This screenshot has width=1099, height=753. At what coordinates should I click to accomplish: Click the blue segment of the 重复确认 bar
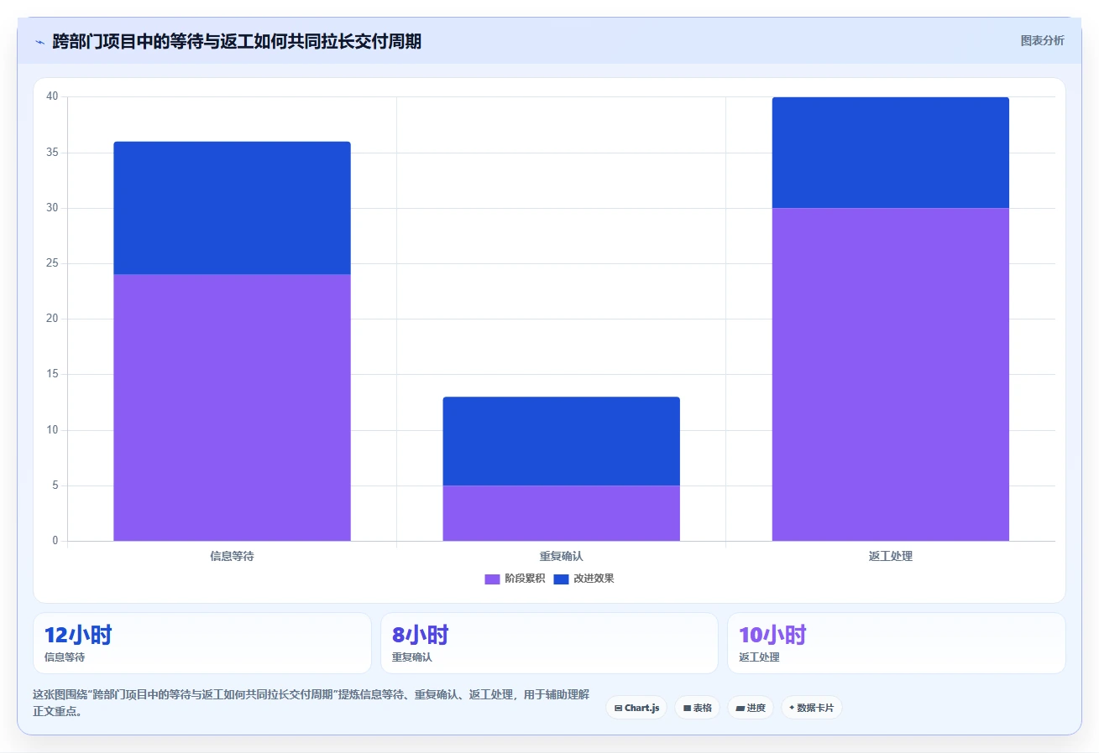point(561,441)
